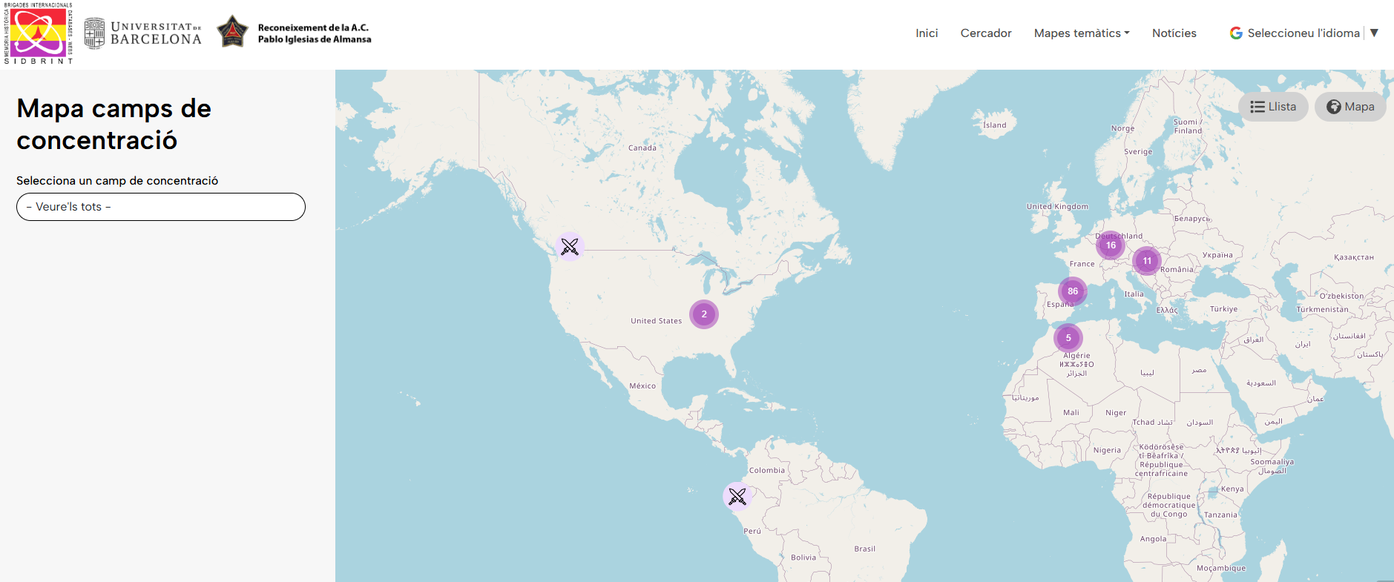Open the cluster marker labeled 16 over Germany
Image resolution: width=1394 pixels, height=582 pixels.
[x=1110, y=245]
